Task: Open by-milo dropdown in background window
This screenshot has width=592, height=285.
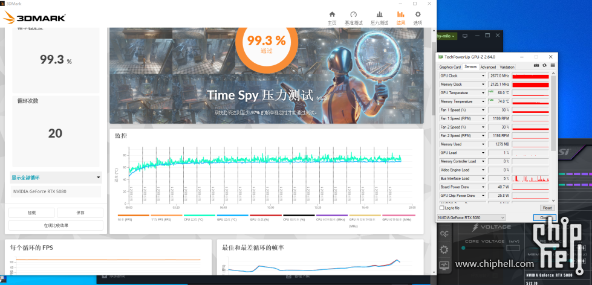Action: (447, 36)
